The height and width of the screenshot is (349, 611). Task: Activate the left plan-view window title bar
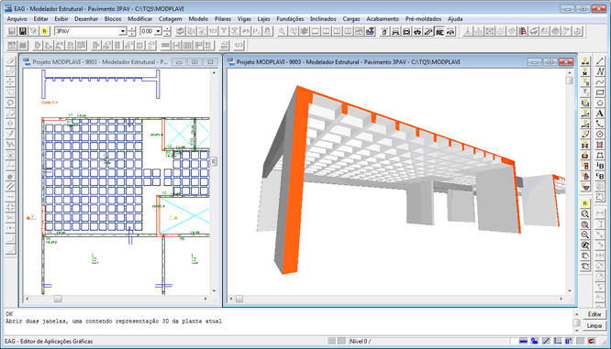tap(100, 62)
